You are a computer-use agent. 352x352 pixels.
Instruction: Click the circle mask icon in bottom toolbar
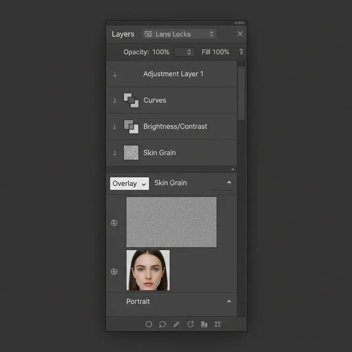tap(149, 324)
